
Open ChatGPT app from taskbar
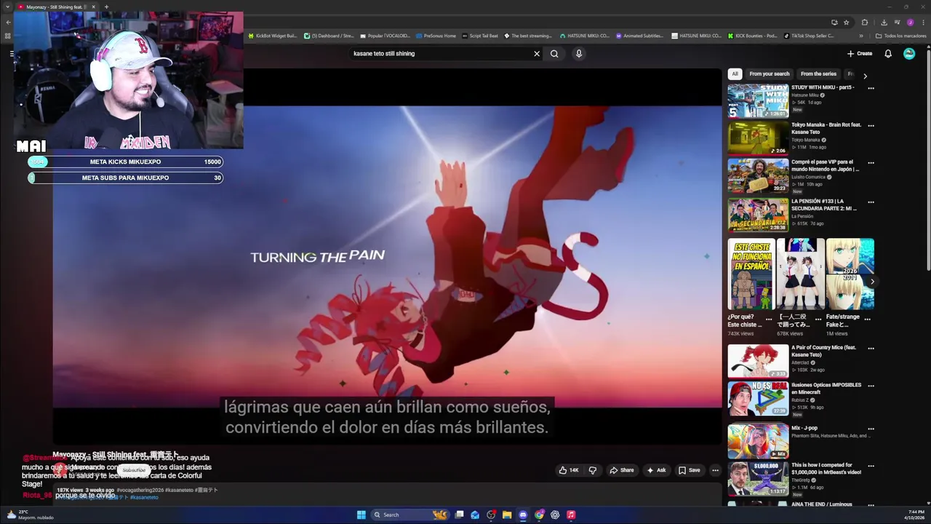point(555,515)
